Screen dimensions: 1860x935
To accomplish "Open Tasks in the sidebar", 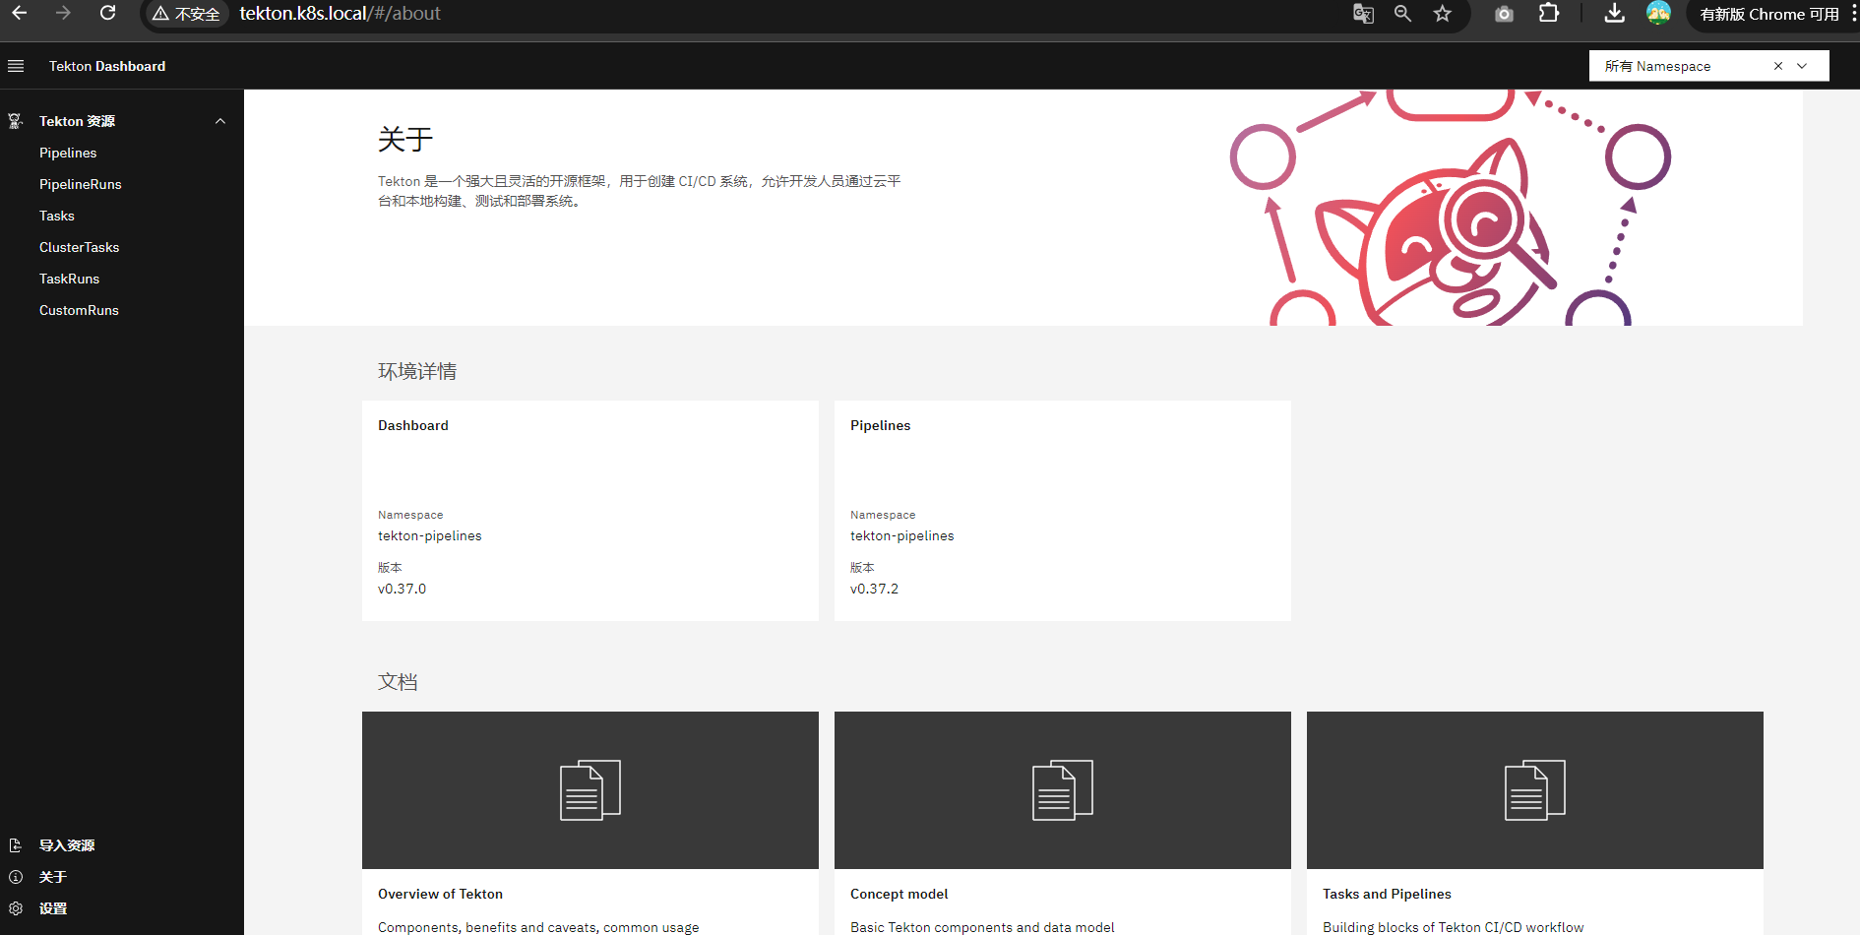I will [x=57, y=216].
